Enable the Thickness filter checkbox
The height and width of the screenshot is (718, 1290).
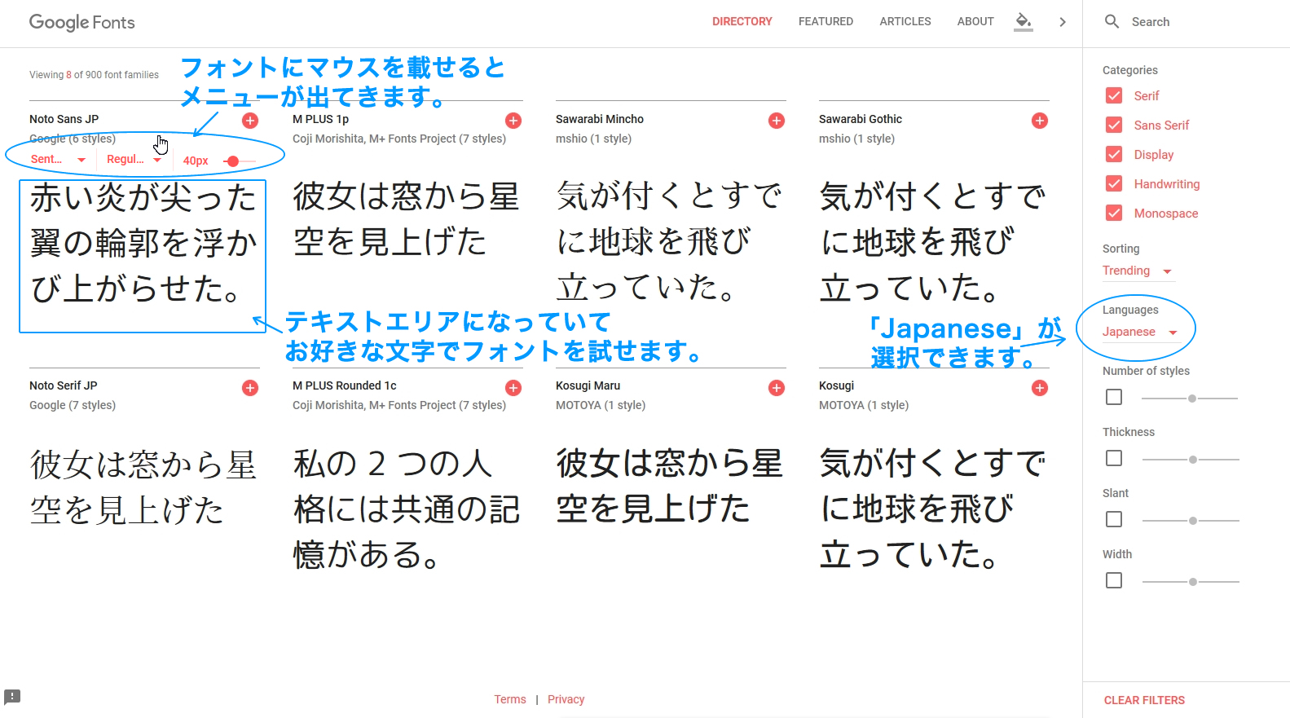1114,458
